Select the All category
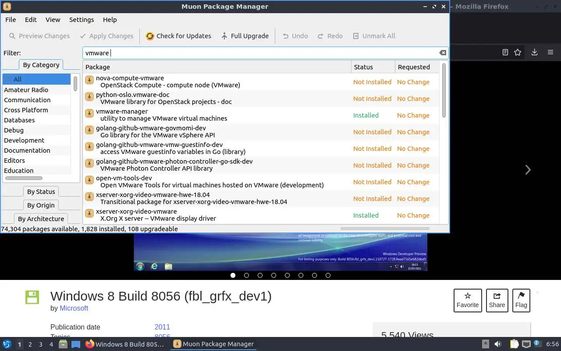 [x=36, y=79]
